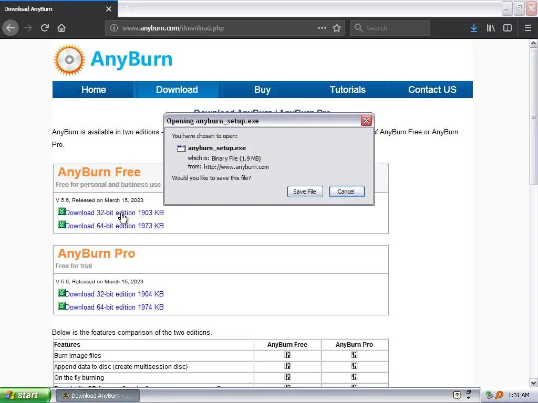538x403 pixels.
Task: Open the Firefox downloads arrow panel
Action: click(474, 28)
